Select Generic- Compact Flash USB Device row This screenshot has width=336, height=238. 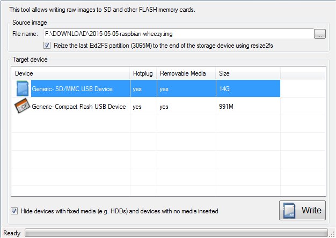(79, 107)
